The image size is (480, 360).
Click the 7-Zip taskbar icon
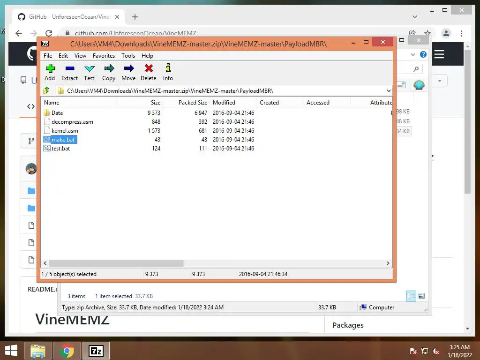(x=96, y=351)
